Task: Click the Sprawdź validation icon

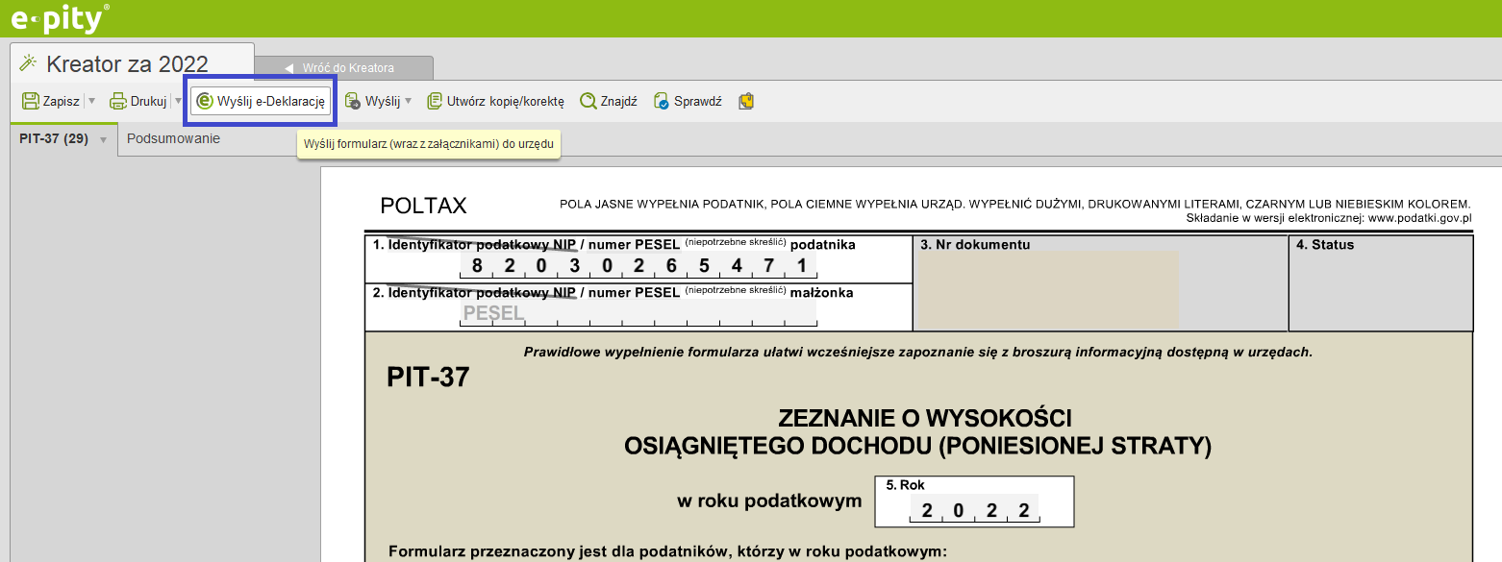Action: (x=661, y=101)
